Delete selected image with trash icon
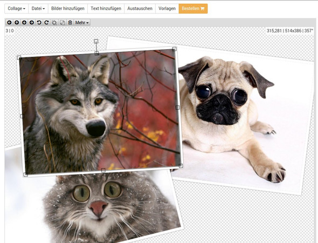Screen dimensions: 318x243 [70, 23]
